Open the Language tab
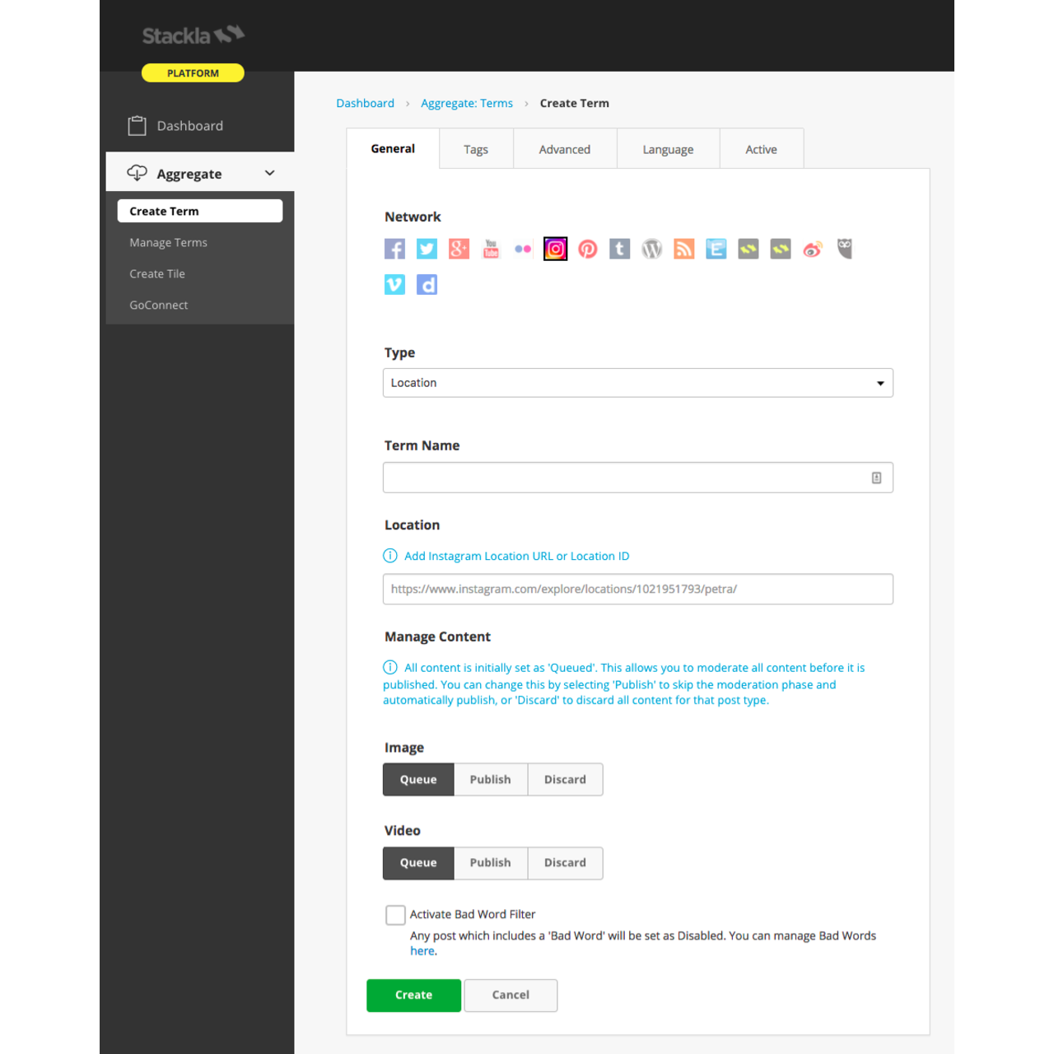The height and width of the screenshot is (1054, 1054). pyautogui.click(x=668, y=149)
